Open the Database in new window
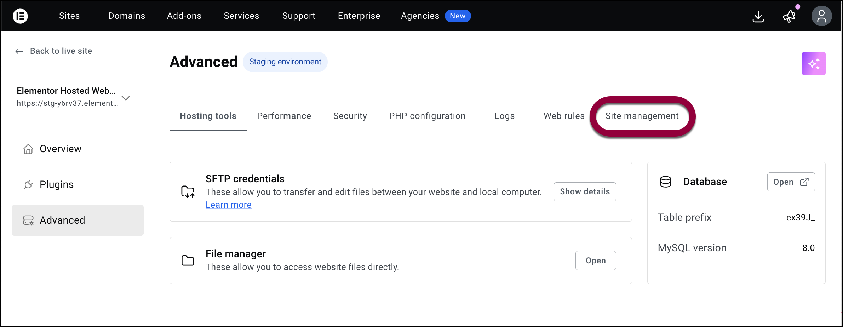 click(791, 182)
